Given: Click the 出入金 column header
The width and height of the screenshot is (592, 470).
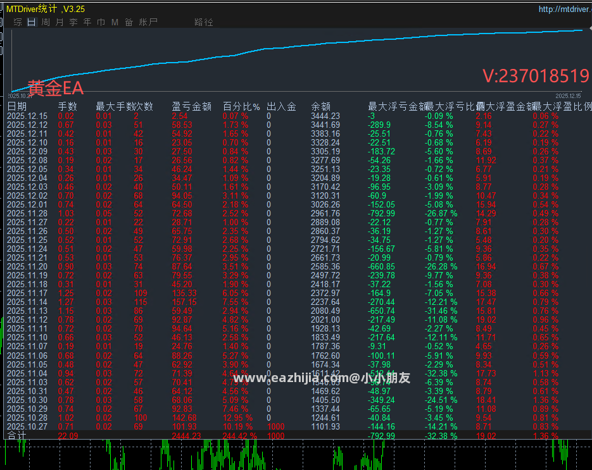Looking at the screenshot, I should (x=281, y=107).
